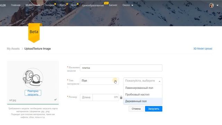Expand the Около dropdown menu
222x125 pixels.
(128, 5)
